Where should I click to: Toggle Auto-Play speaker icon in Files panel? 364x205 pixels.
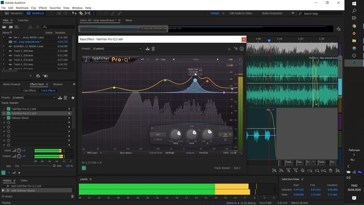coord(45,76)
